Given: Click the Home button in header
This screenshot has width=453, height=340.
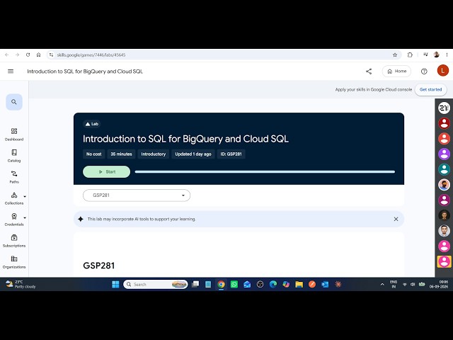Looking at the screenshot, I should pos(396,71).
